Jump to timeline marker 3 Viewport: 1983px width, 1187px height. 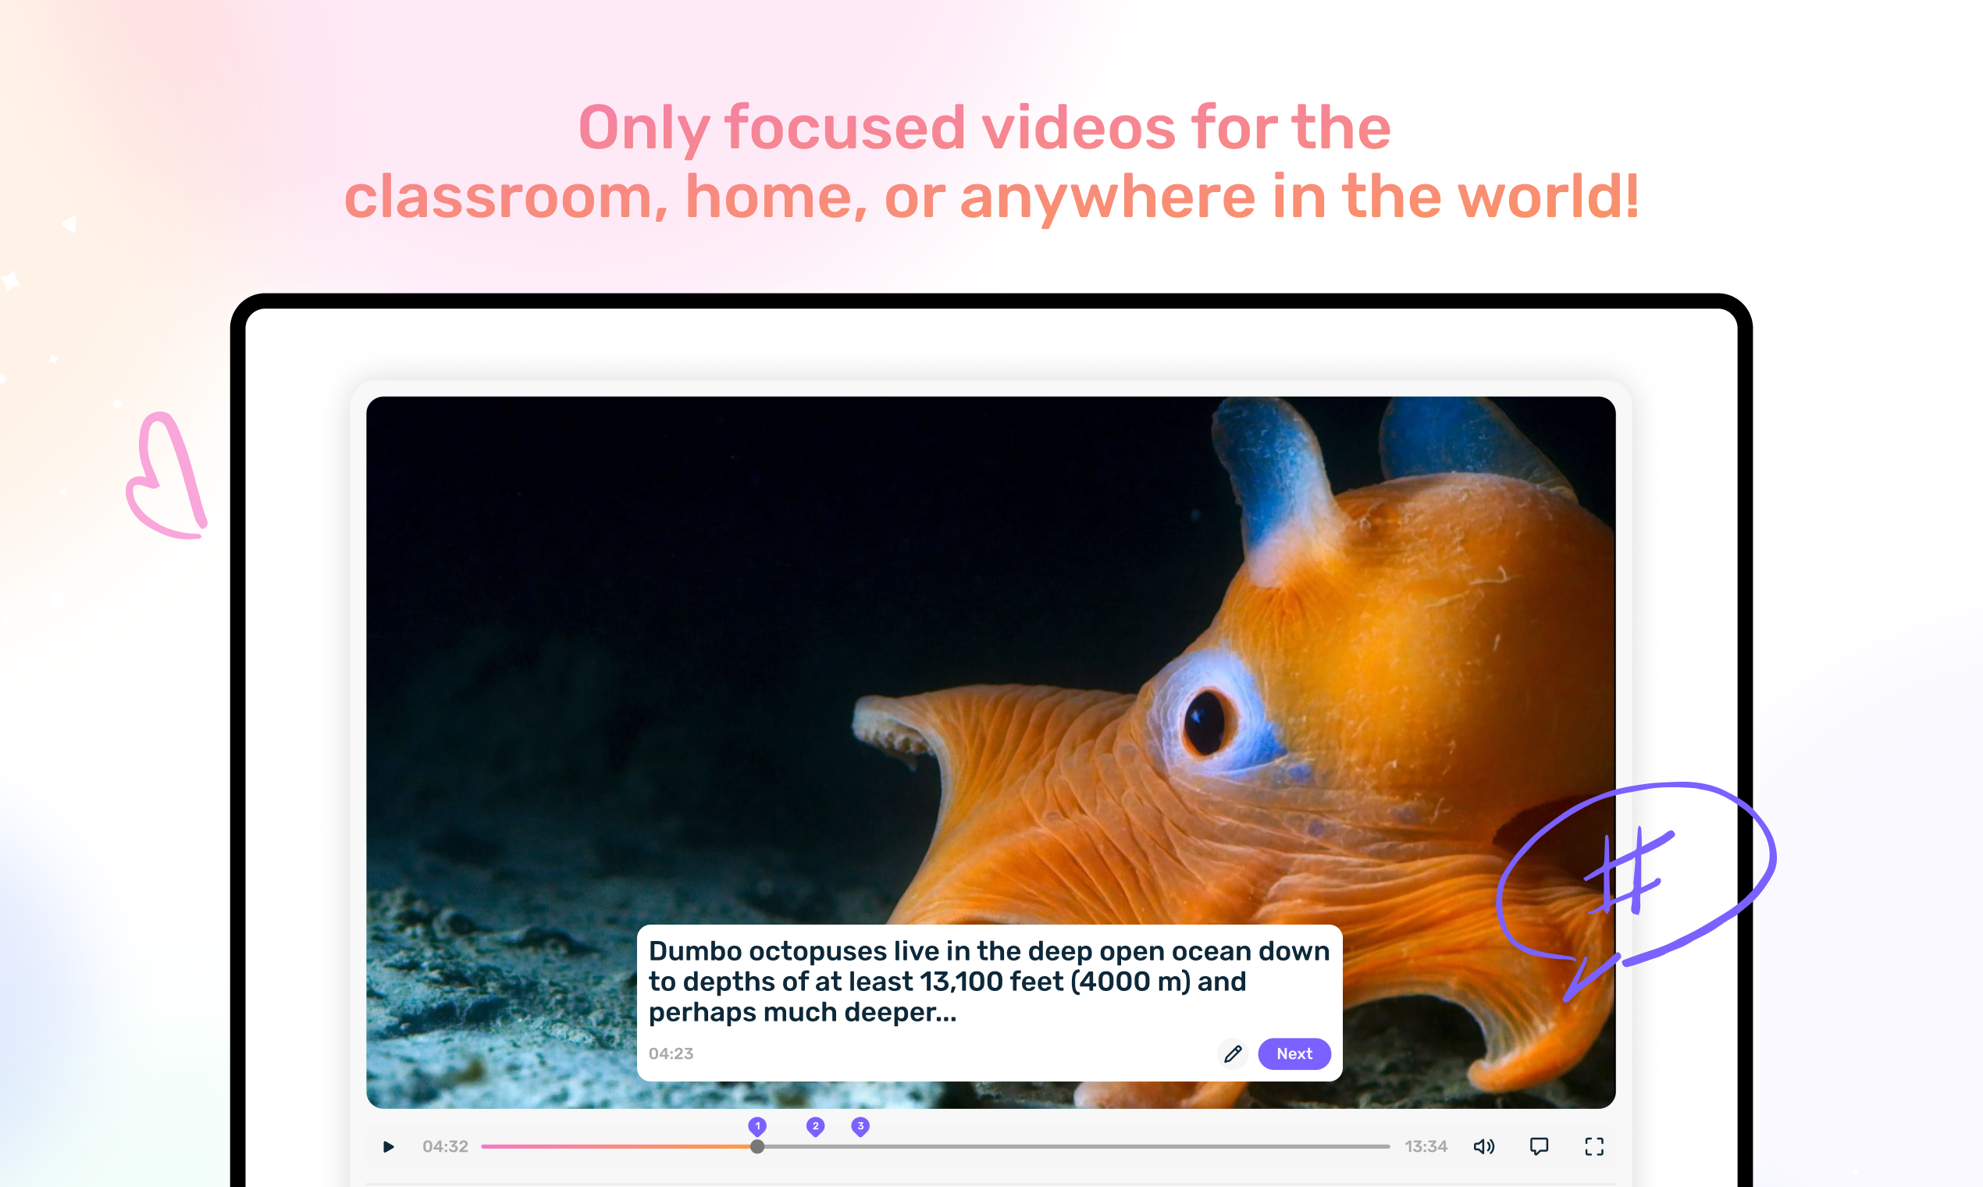point(860,1126)
